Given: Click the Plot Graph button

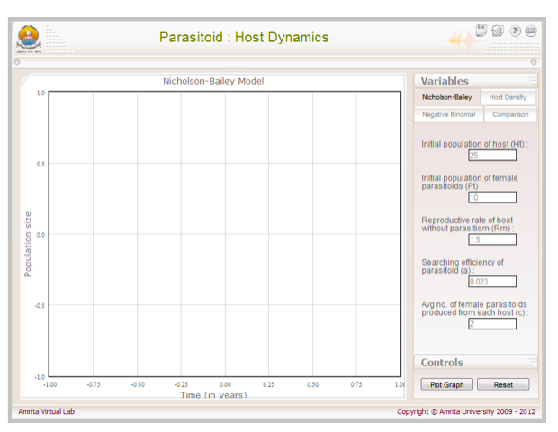Looking at the screenshot, I should pyautogui.click(x=447, y=384).
